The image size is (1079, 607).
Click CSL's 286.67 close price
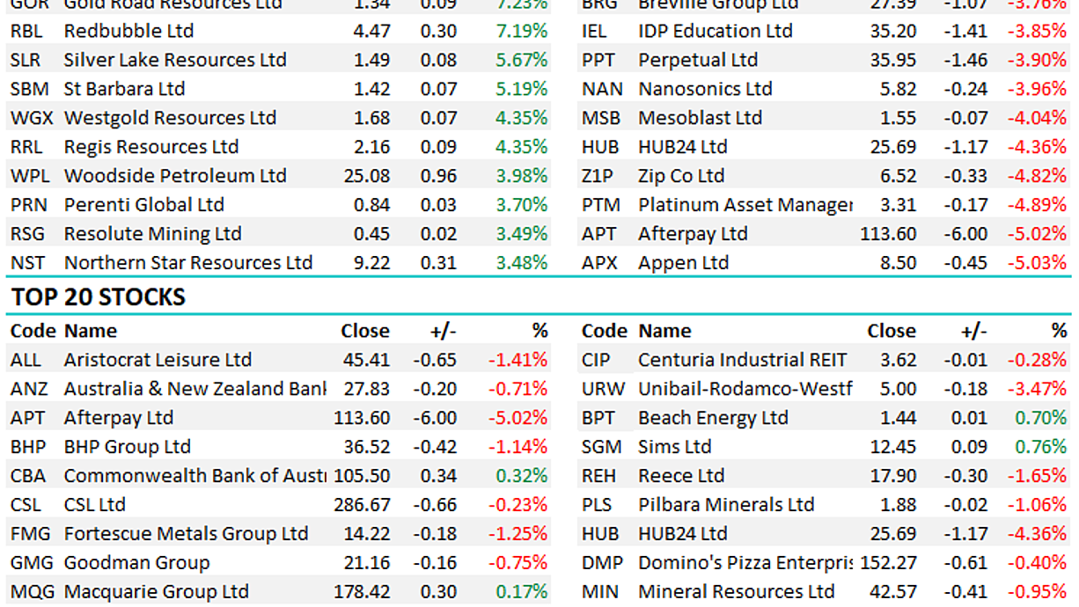[x=363, y=505]
